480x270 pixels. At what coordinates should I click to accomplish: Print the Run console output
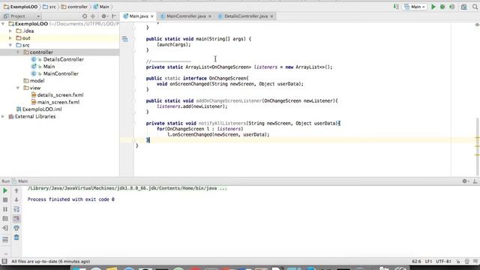tap(16, 228)
